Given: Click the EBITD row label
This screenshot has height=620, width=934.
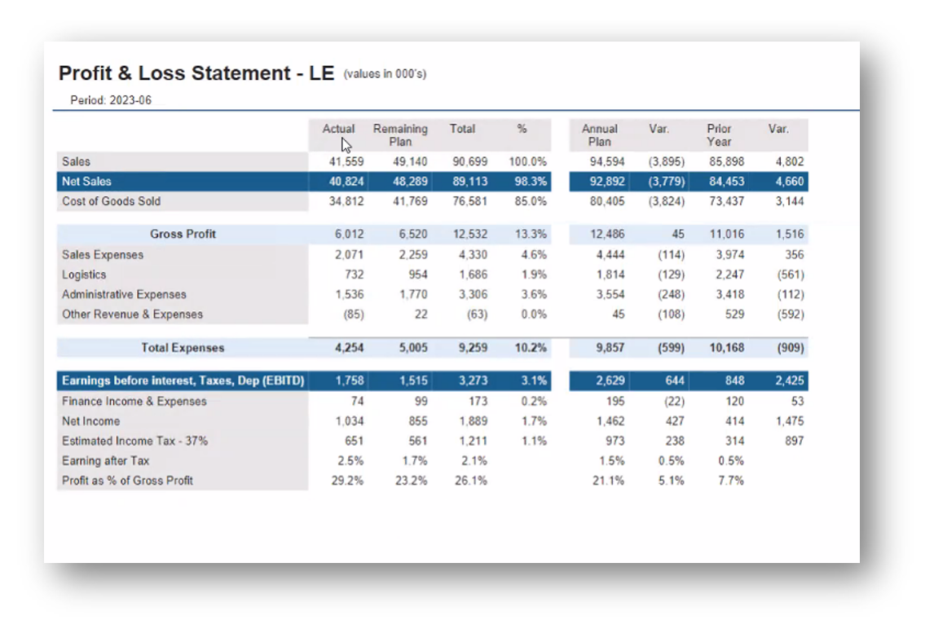Looking at the screenshot, I should coord(183,380).
